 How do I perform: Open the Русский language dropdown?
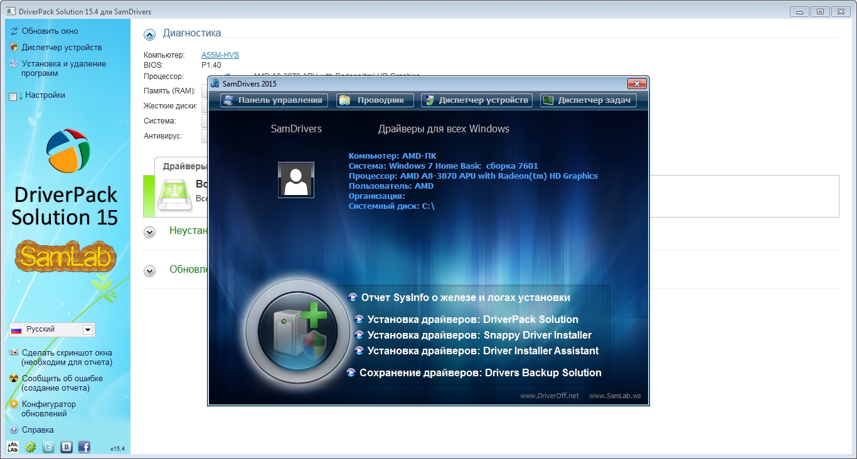click(51, 329)
